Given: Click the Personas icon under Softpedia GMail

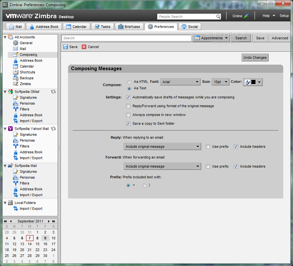Looking at the screenshot, I should click(x=16, y=103).
